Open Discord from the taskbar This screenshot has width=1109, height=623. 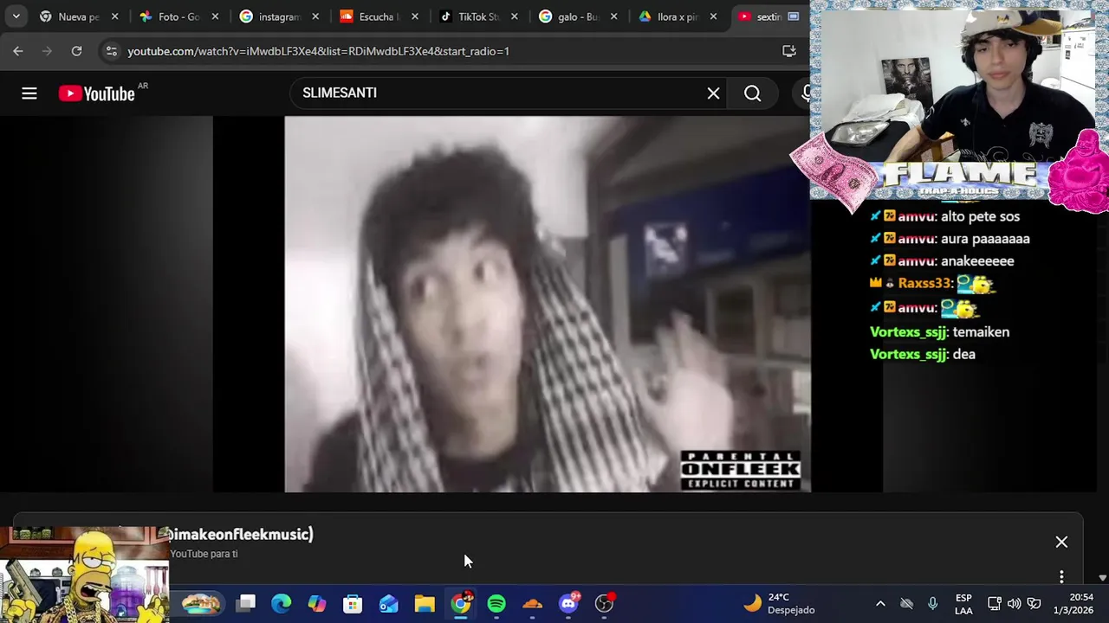pos(568,602)
